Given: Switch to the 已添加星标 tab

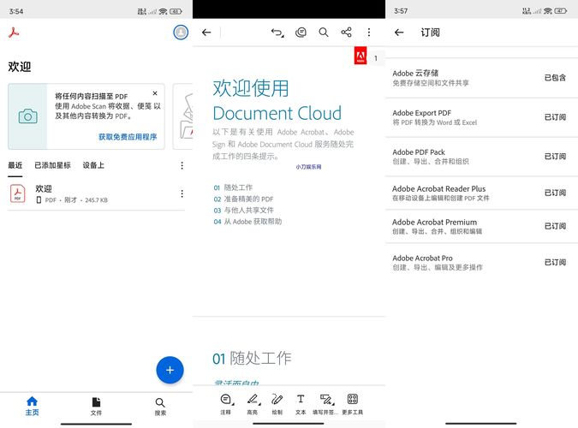Looking at the screenshot, I should (52, 165).
